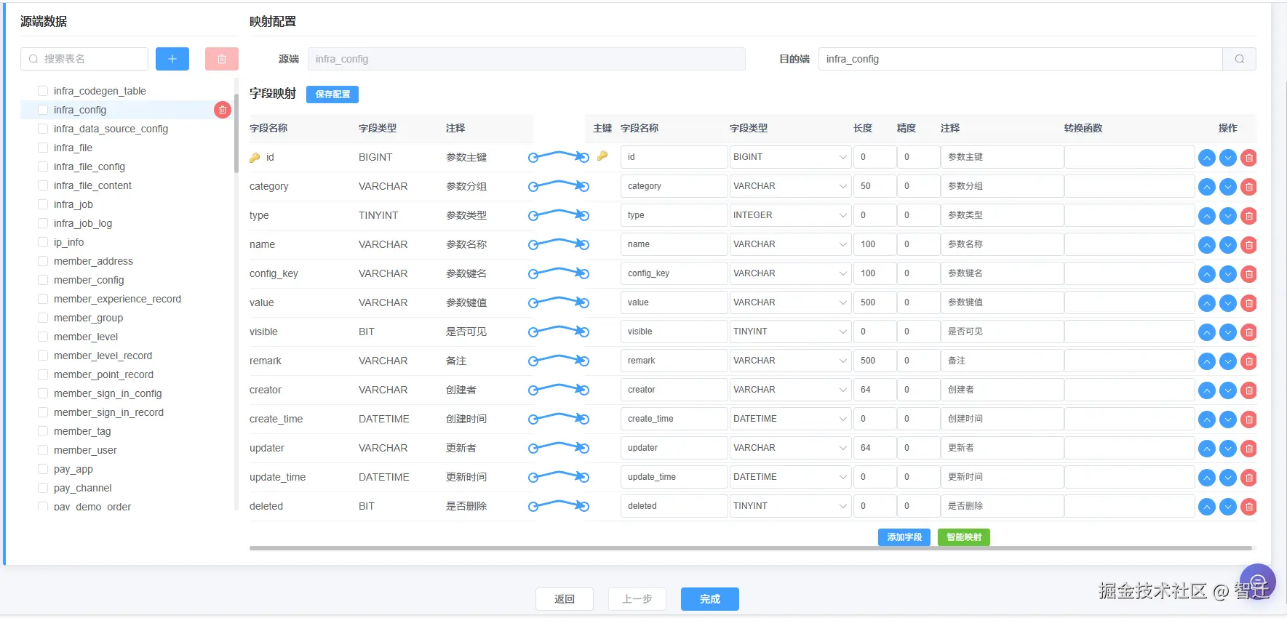The width and height of the screenshot is (1287, 618).
Task: Check the infra_data_source_config checkbox
Action: [43, 129]
